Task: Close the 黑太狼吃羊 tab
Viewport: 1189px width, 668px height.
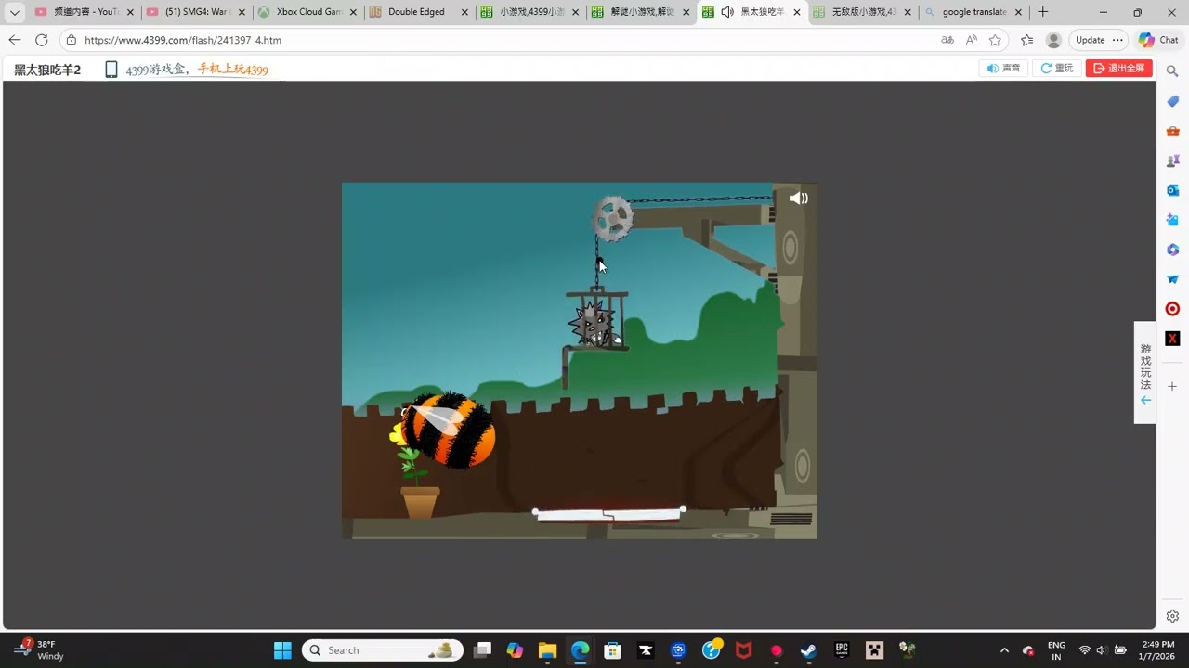Action: tap(797, 12)
